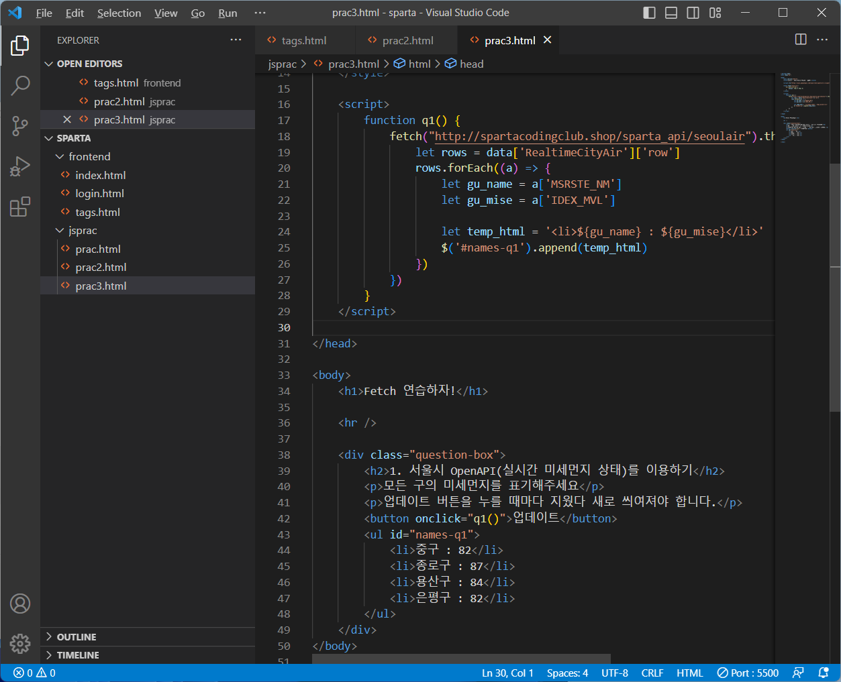
Task: Open the Run menu
Action: click(228, 13)
